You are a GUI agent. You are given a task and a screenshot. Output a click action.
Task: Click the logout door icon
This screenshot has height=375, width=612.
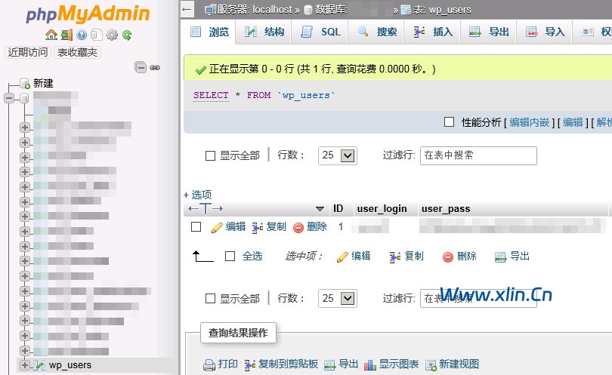pos(66,35)
